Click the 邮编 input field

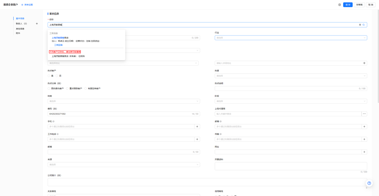[124, 152]
